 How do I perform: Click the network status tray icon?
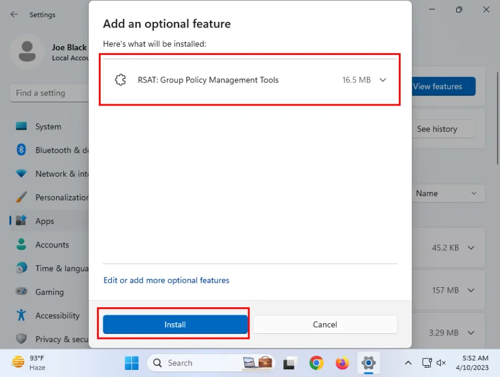point(427,363)
